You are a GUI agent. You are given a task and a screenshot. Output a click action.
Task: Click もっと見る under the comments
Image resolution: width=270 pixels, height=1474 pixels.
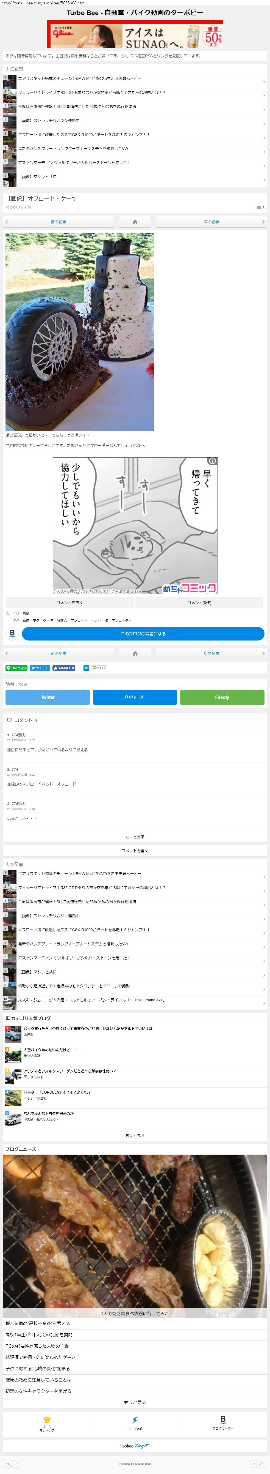[135, 837]
